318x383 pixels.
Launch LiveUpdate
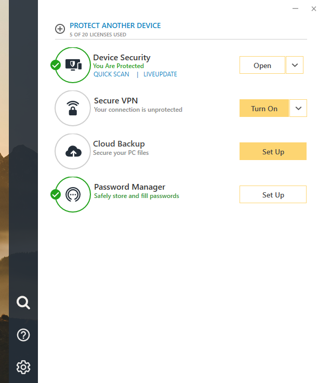160,74
